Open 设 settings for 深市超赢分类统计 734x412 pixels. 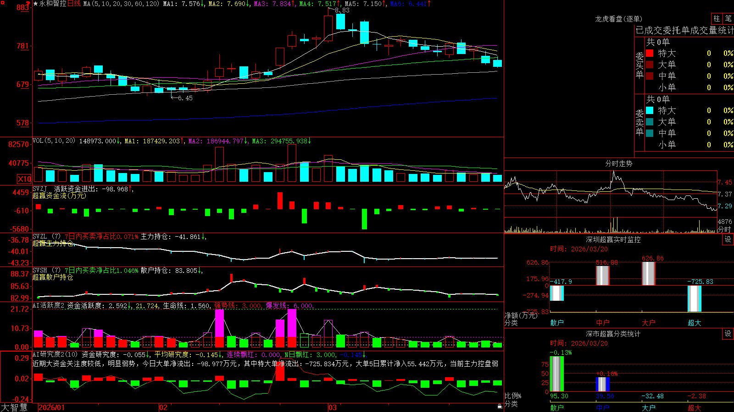coord(728,334)
